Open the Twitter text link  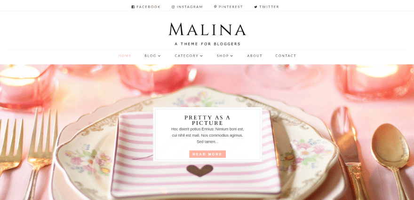pyautogui.click(x=269, y=7)
